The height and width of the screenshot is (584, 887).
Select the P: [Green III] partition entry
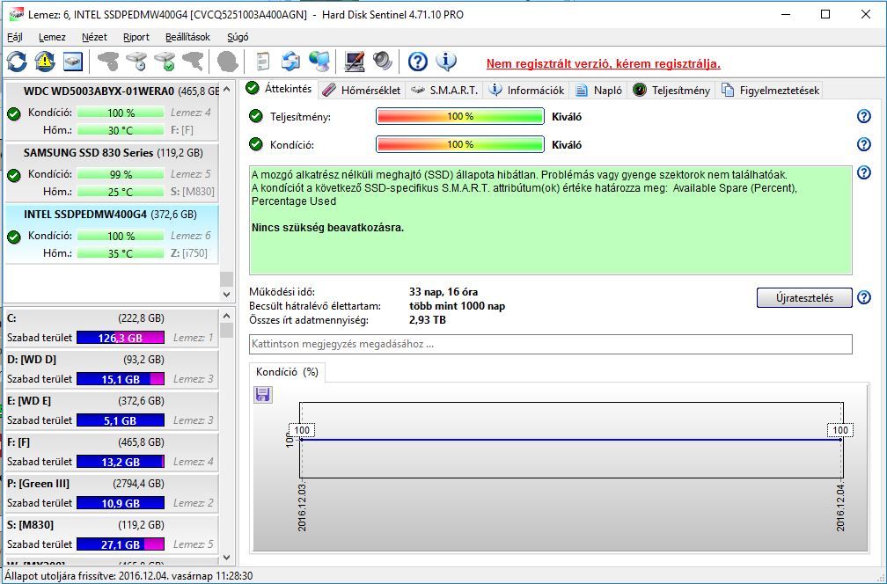(x=112, y=493)
